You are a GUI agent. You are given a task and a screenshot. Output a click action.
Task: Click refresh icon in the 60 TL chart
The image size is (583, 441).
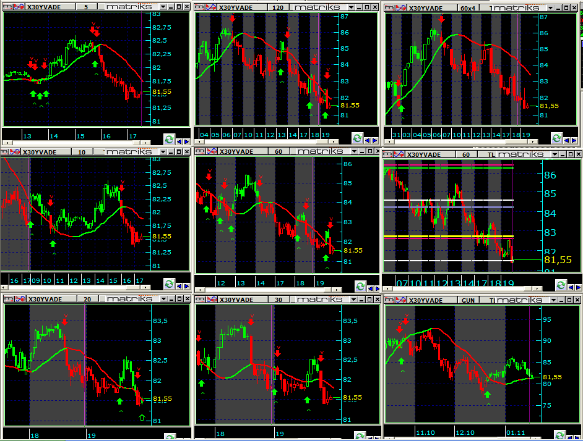(x=560, y=285)
